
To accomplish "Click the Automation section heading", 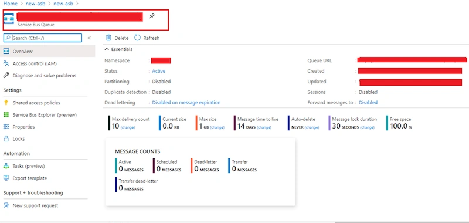I will click(x=16, y=153).
